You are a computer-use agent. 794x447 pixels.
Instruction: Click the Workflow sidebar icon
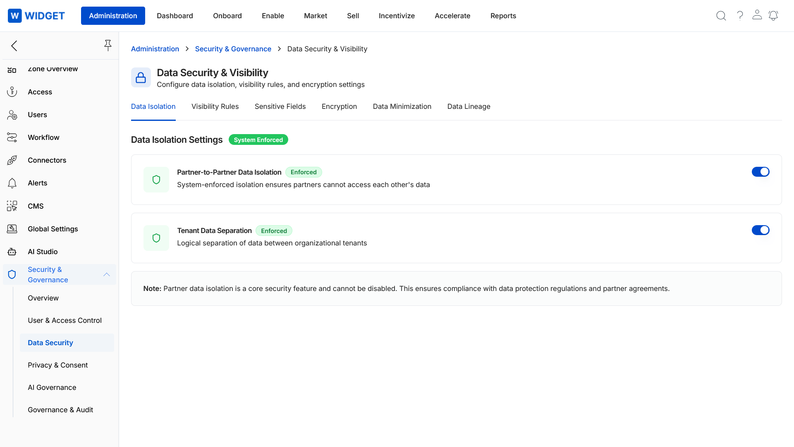click(x=12, y=137)
